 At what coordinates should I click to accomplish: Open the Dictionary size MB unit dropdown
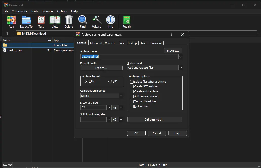121,108
